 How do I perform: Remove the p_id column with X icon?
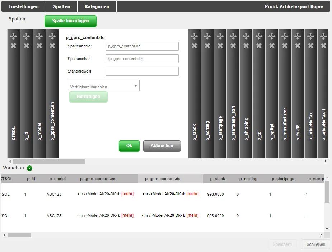pyautogui.click(x=27, y=46)
